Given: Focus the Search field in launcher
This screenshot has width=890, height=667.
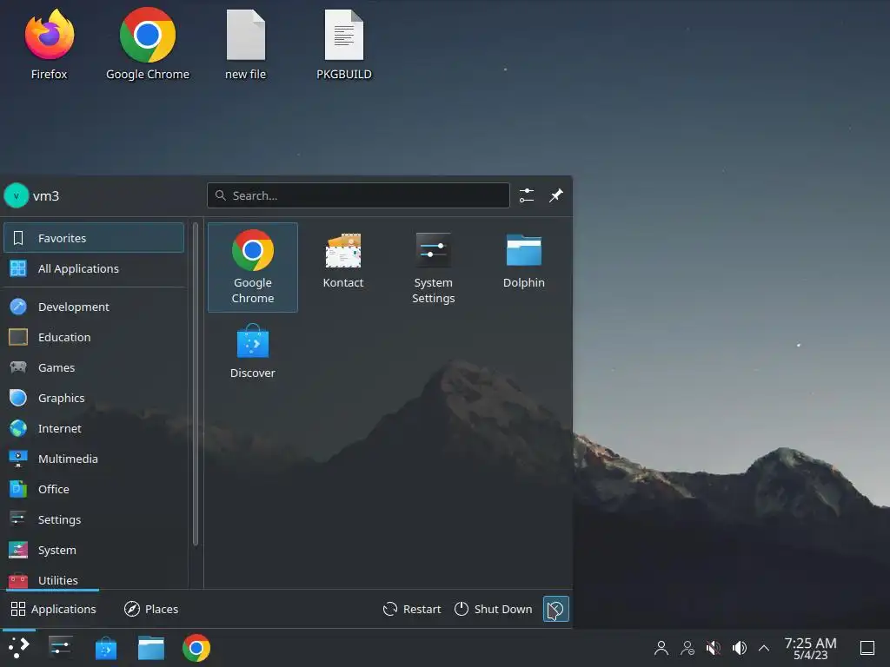Looking at the screenshot, I should pyautogui.click(x=358, y=195).
